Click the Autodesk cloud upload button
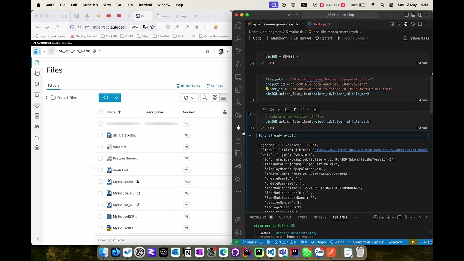 105,98
